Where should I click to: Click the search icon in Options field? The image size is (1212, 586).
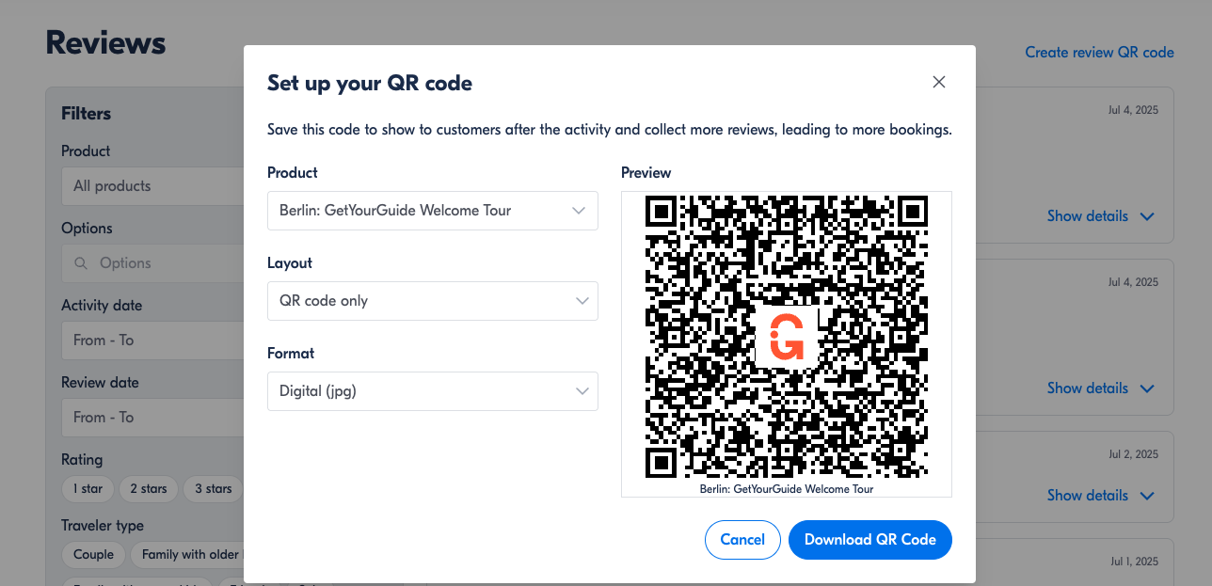(81, 263)
